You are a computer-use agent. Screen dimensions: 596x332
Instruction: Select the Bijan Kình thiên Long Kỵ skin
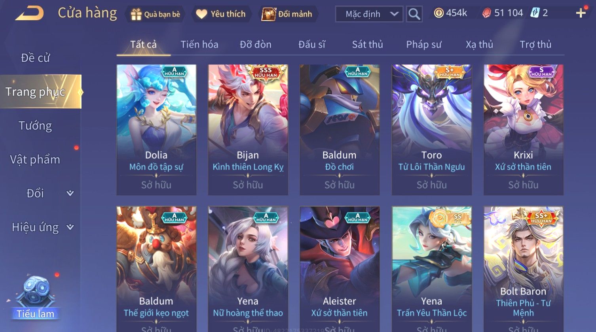[x=248, y=130]
